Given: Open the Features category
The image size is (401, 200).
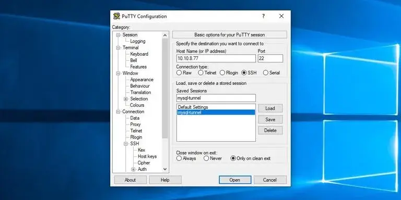Looking at the screenshot, I should [138, 67].
